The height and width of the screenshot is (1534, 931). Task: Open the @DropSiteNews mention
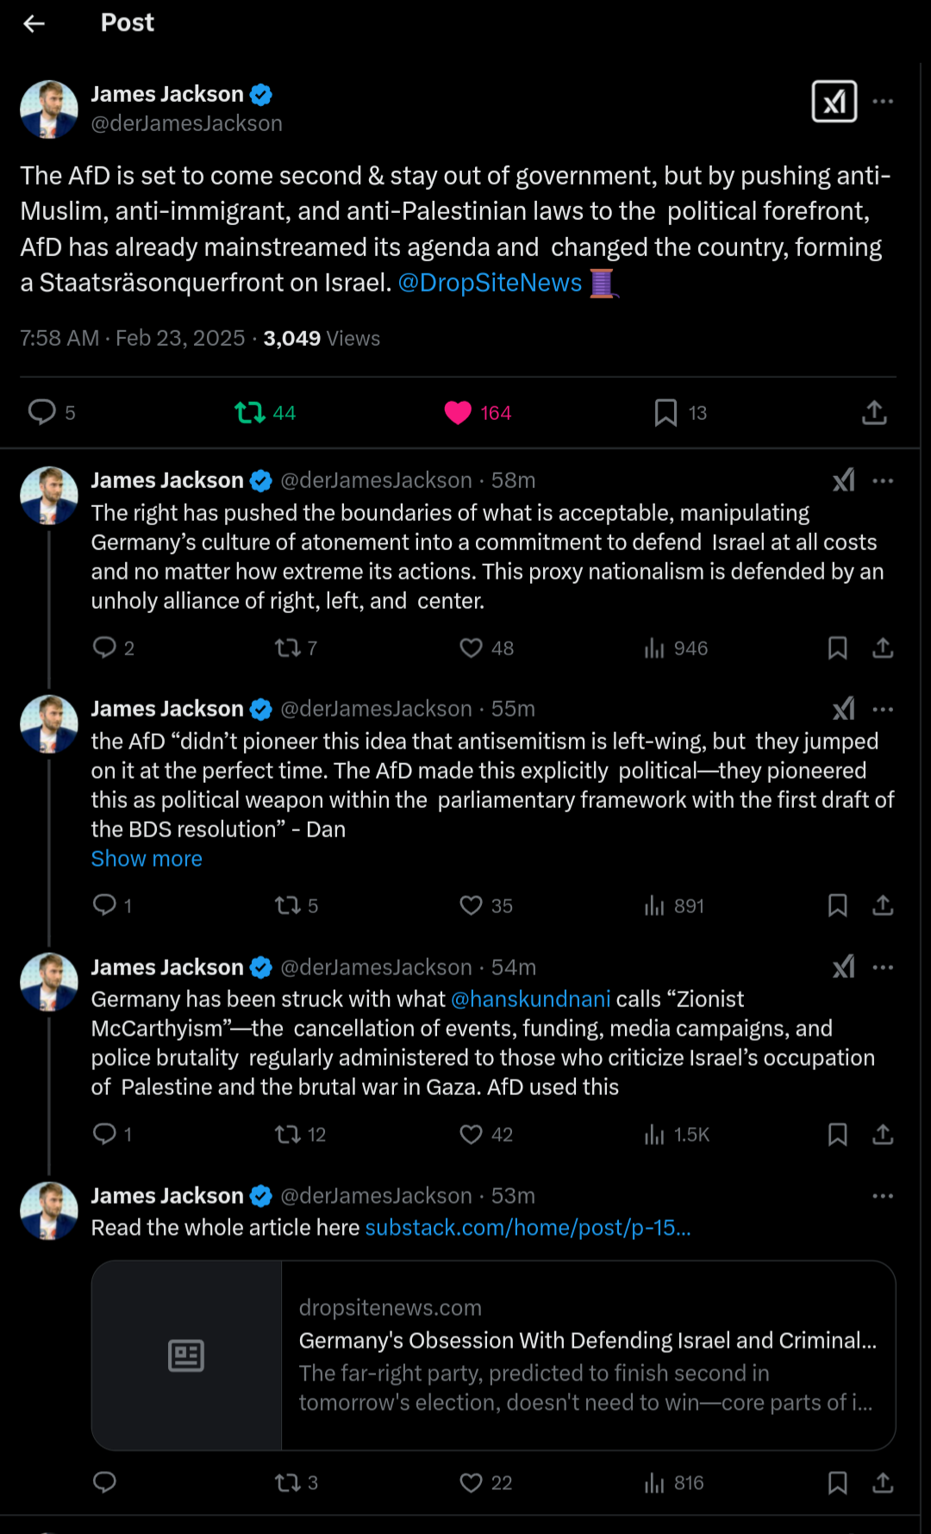(x=490, y=283)
